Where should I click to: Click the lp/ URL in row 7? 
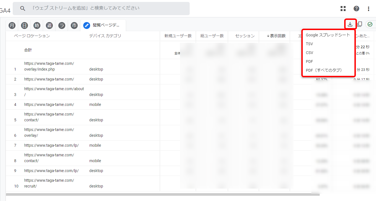51,145
